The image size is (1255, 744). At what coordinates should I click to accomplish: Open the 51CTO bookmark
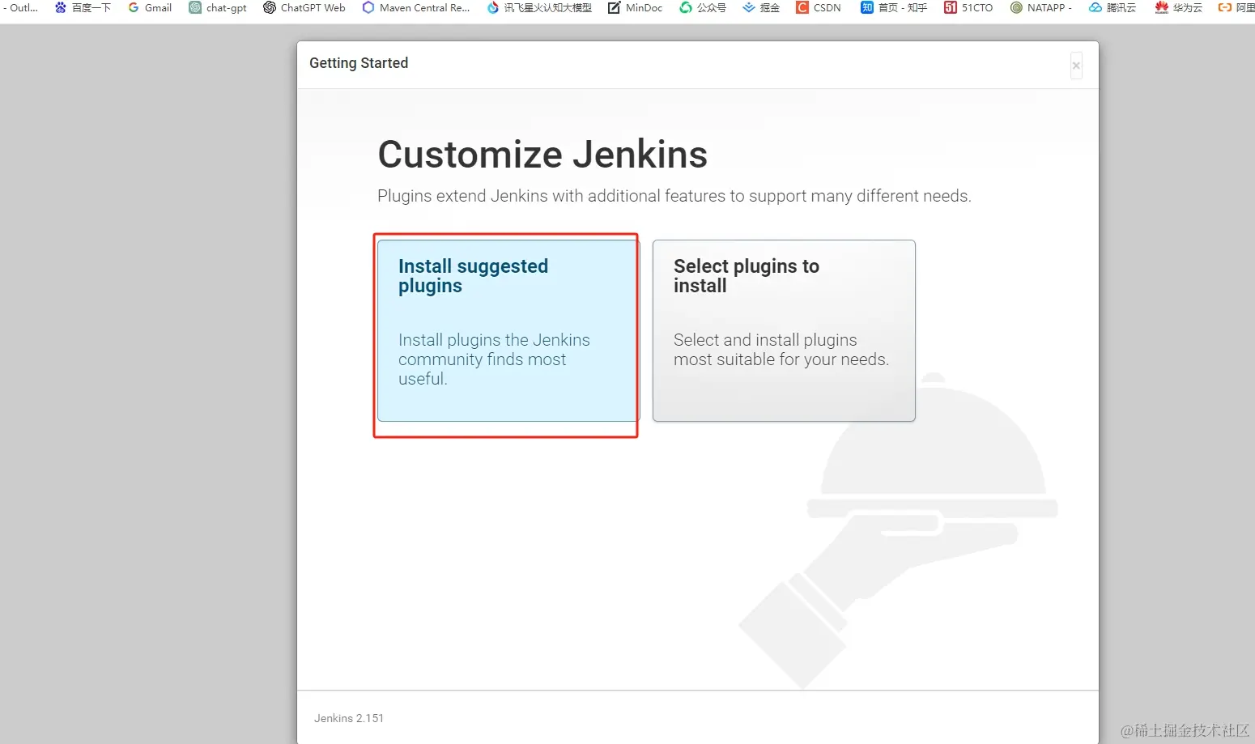(968, 7)
